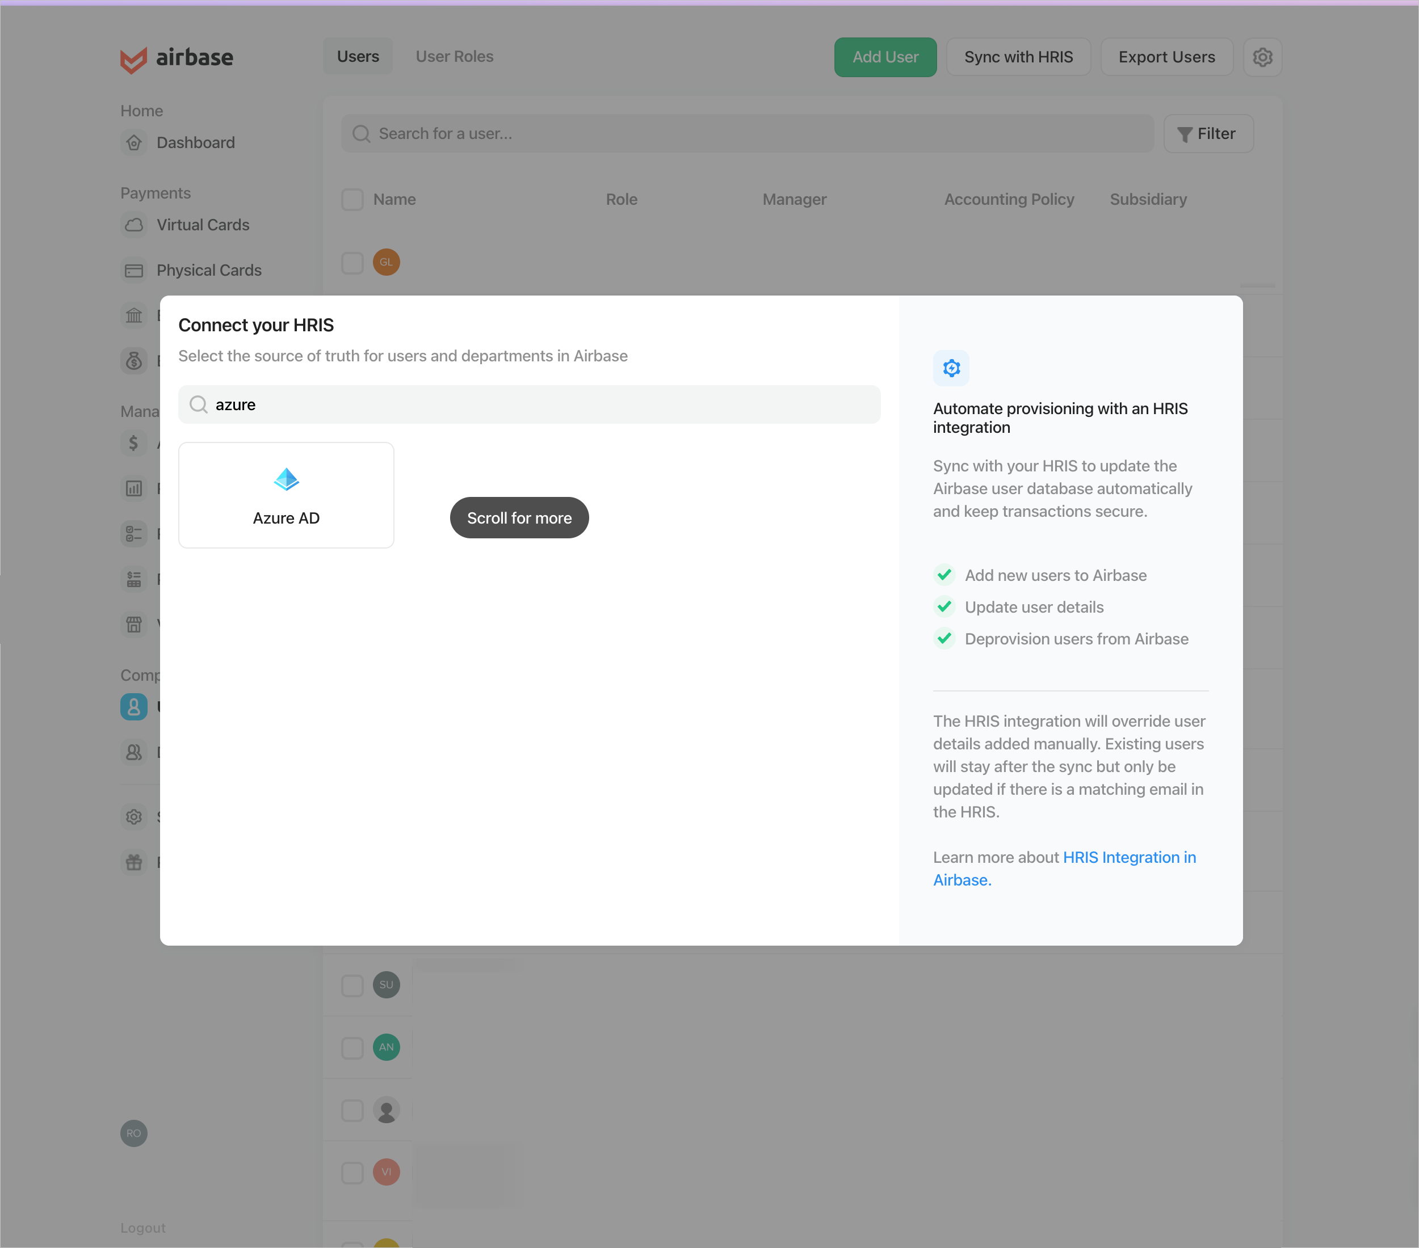
Task: Click the settings gear icon top right
Action: (x=1263, y=57)
